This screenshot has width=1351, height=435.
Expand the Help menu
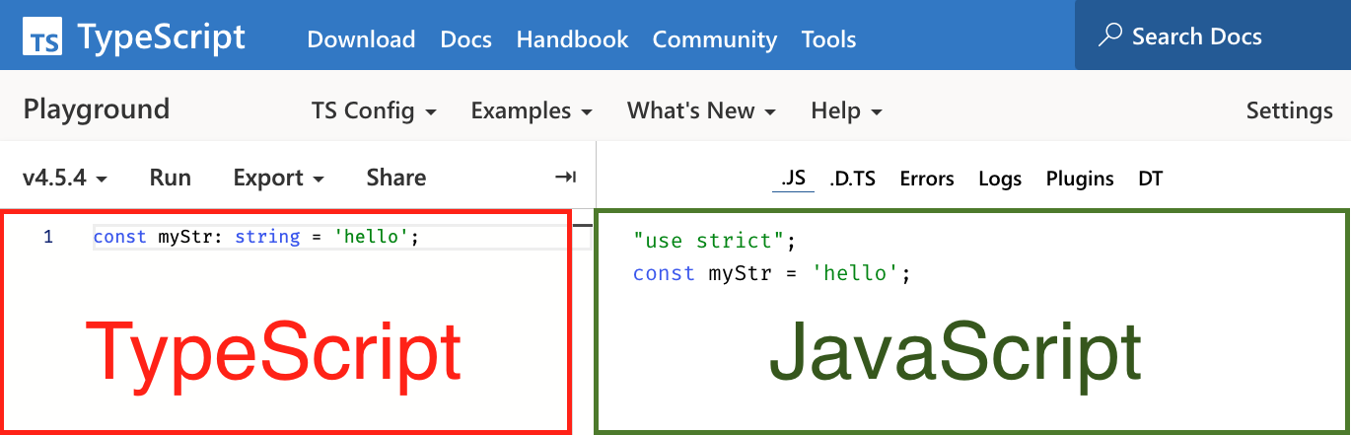(846, 110)
